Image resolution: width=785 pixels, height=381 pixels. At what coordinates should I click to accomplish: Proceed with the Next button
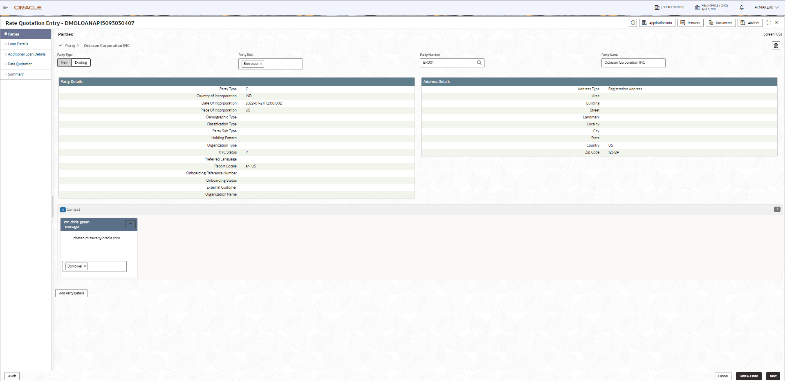click(x=773, y=376)
